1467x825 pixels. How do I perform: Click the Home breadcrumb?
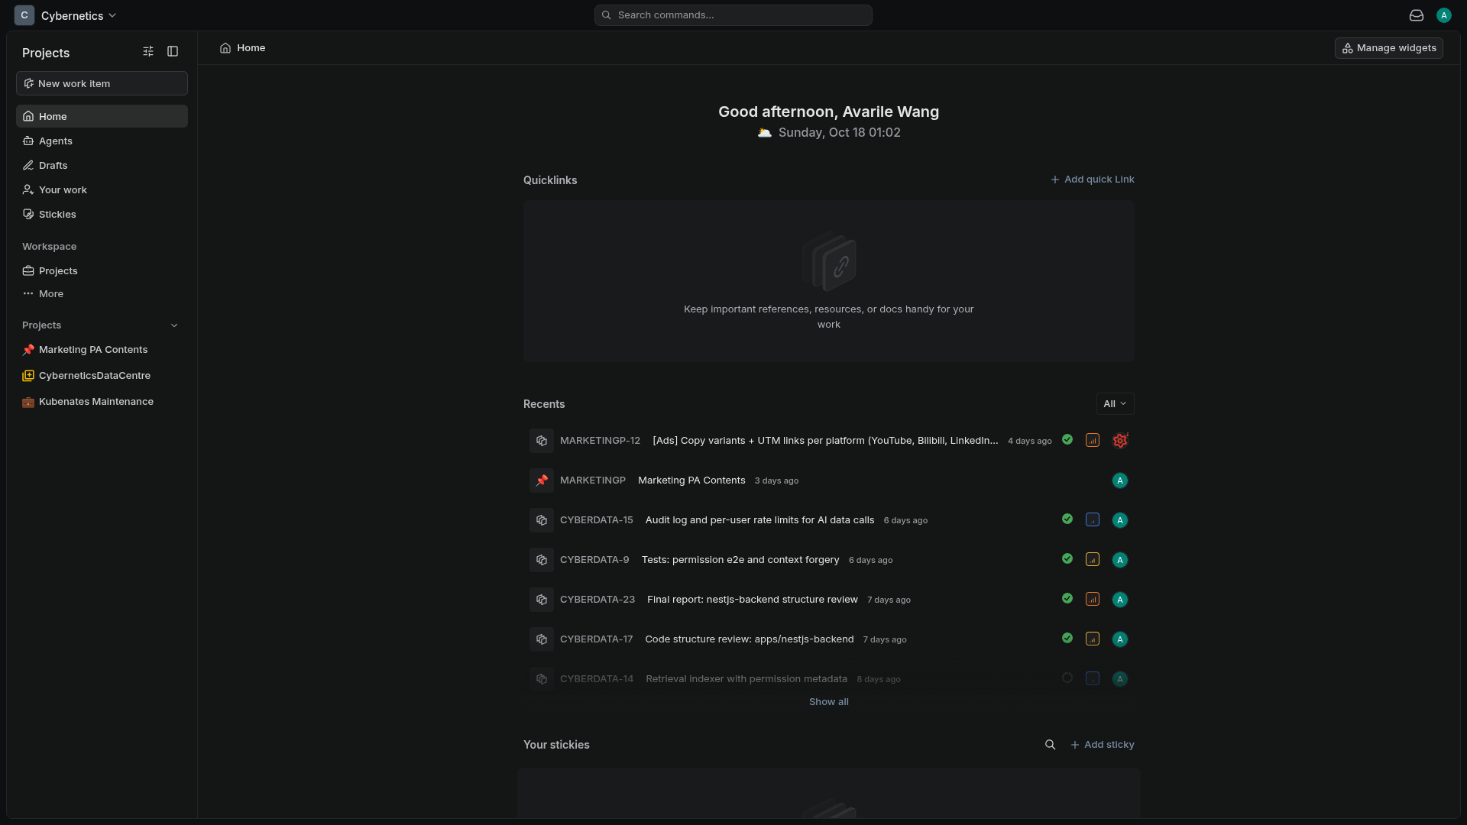[x=242, y=48]
